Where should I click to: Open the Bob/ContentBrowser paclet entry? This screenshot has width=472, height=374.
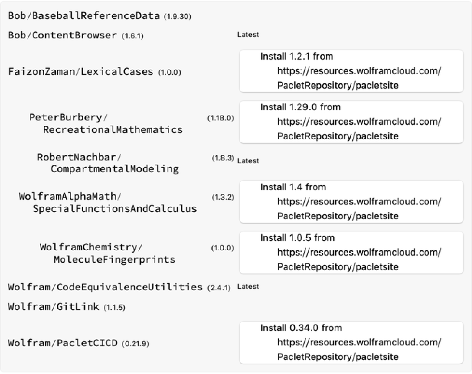62,35
